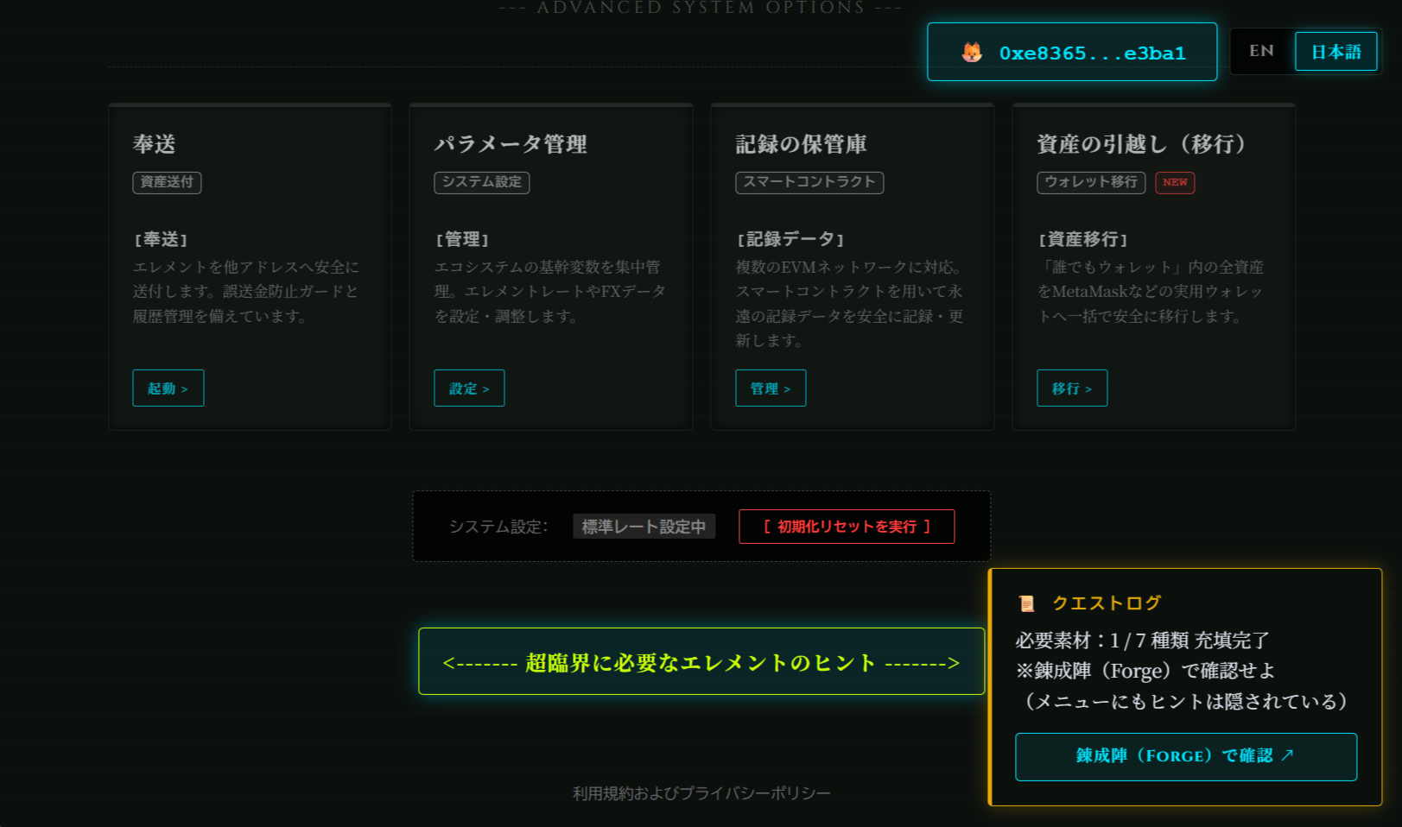1402x827 pixels.
Task: Click the 奉送 card title
Action: 155,144
